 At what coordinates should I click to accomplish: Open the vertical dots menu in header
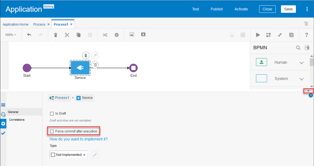coord(307,9)
